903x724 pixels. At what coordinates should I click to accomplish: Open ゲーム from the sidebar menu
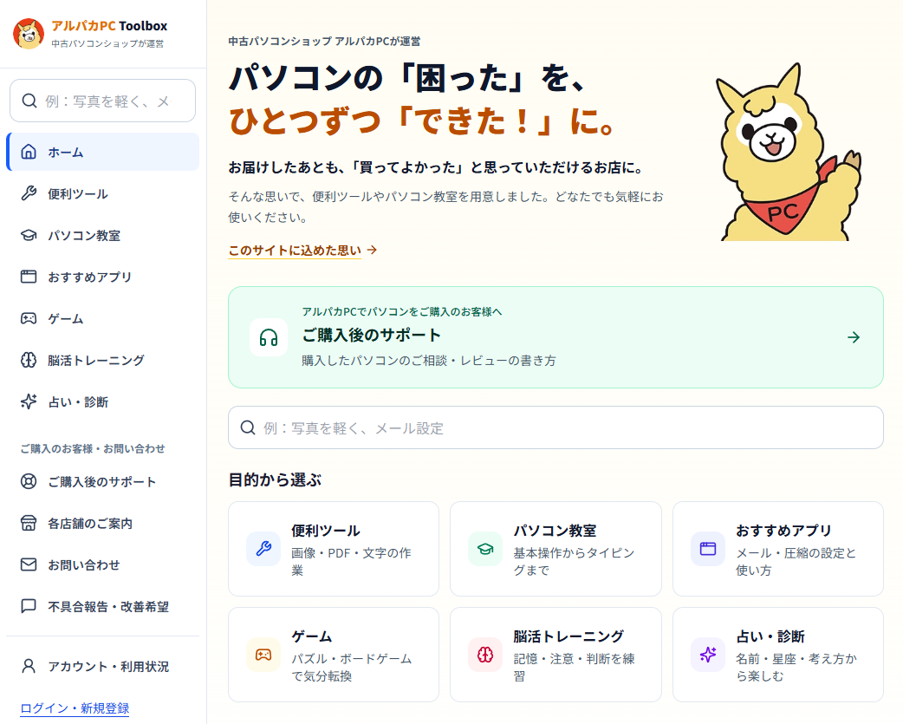102,318
